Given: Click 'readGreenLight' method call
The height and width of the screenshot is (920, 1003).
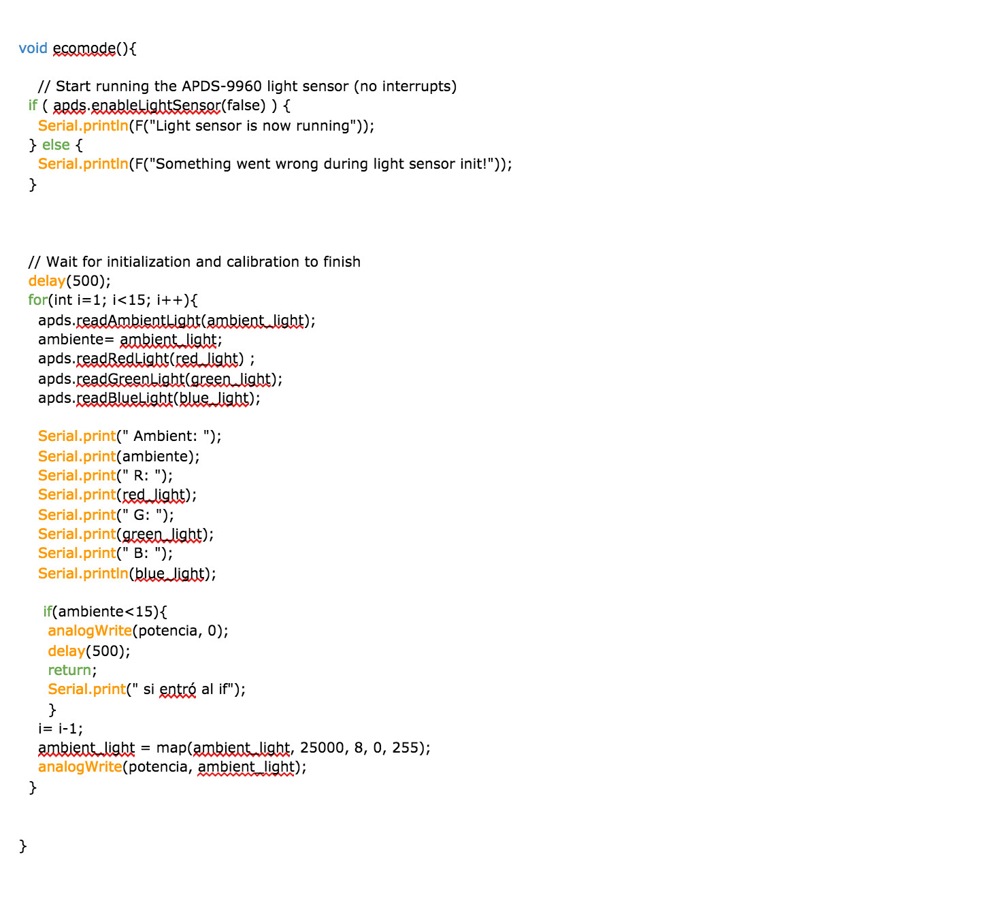Looking at the screenshot, I should (131, 379).
